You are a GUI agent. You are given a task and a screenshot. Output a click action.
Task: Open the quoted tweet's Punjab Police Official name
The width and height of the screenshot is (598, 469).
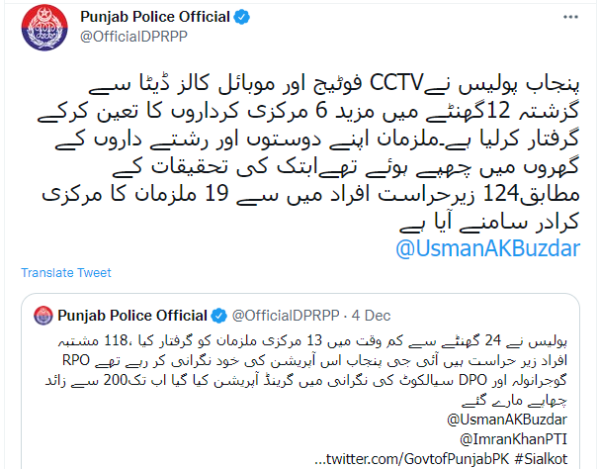tap(132, 316)
